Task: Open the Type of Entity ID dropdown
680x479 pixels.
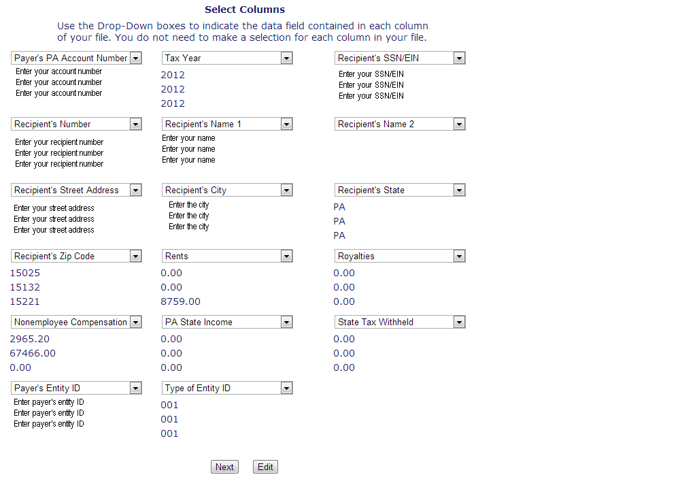Action: pyautogui.click(x=286, y=388)
